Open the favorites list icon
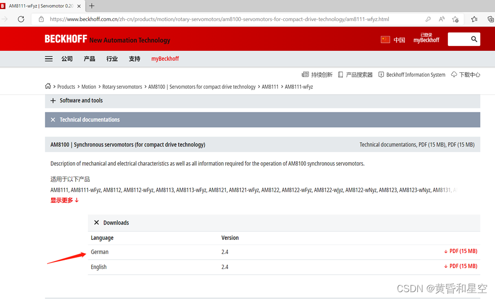This screenshot has width=495, height=299. click(x=474, y=19)
